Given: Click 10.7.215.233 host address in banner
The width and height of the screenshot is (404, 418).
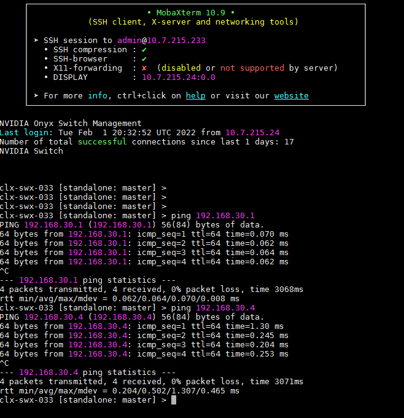Looking at the screenshot, I should pyautogui.click(x=176, y=40).
